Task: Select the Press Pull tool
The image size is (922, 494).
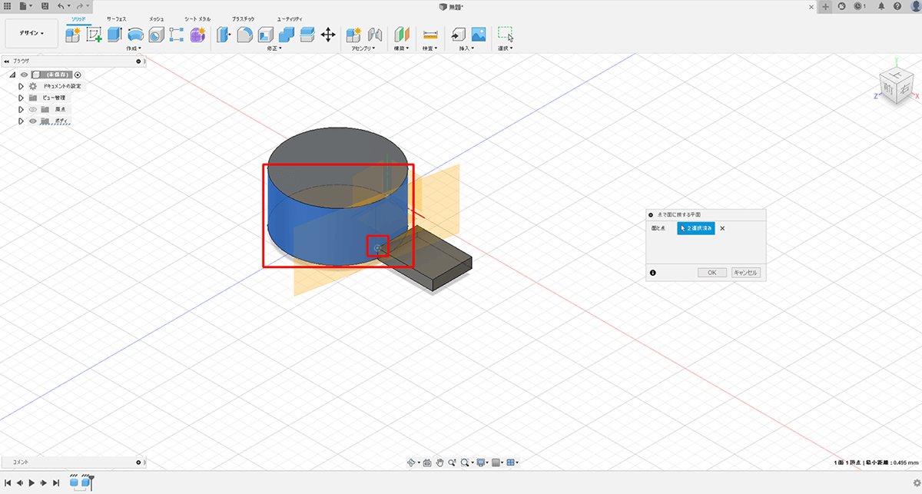Action: [x=224, y=34]
